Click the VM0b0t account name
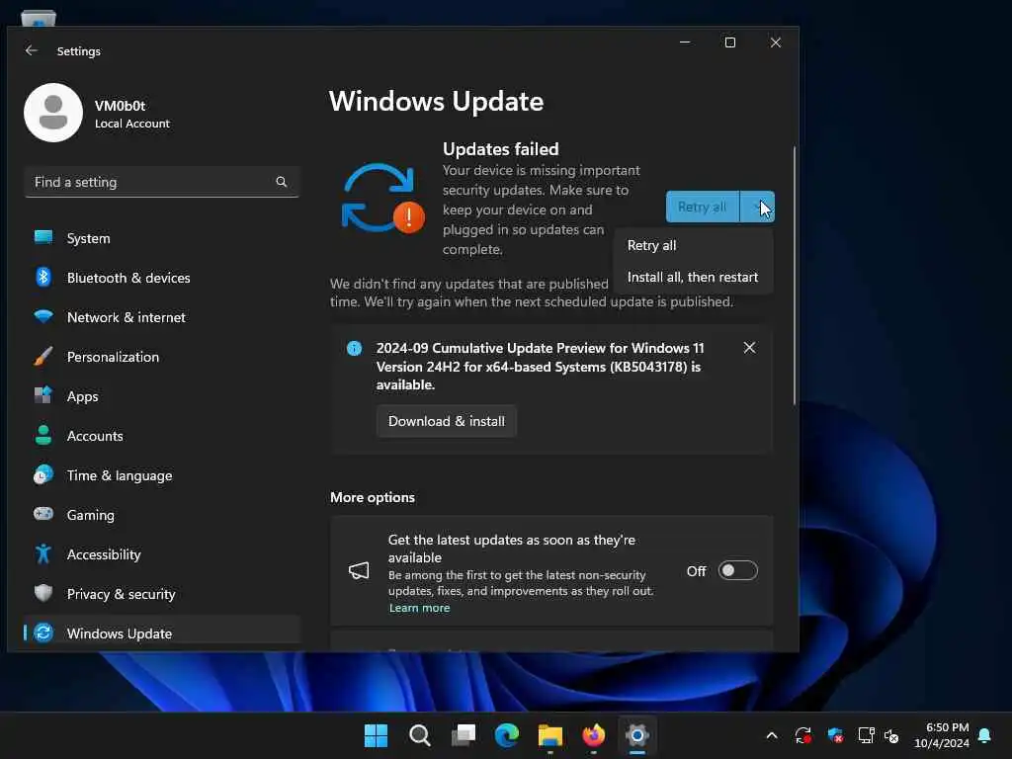1012x759 pixels. click(120, 105)
